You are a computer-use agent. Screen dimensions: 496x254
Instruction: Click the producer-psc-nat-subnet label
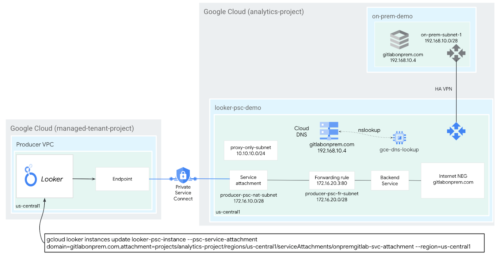click(249, 195)
